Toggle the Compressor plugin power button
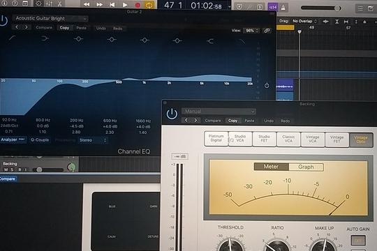The width and height of the screenshot is (377, 251). pos(172,114)
